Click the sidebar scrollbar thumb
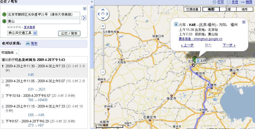This screenshot has width=255, height=129. (92, 39)
